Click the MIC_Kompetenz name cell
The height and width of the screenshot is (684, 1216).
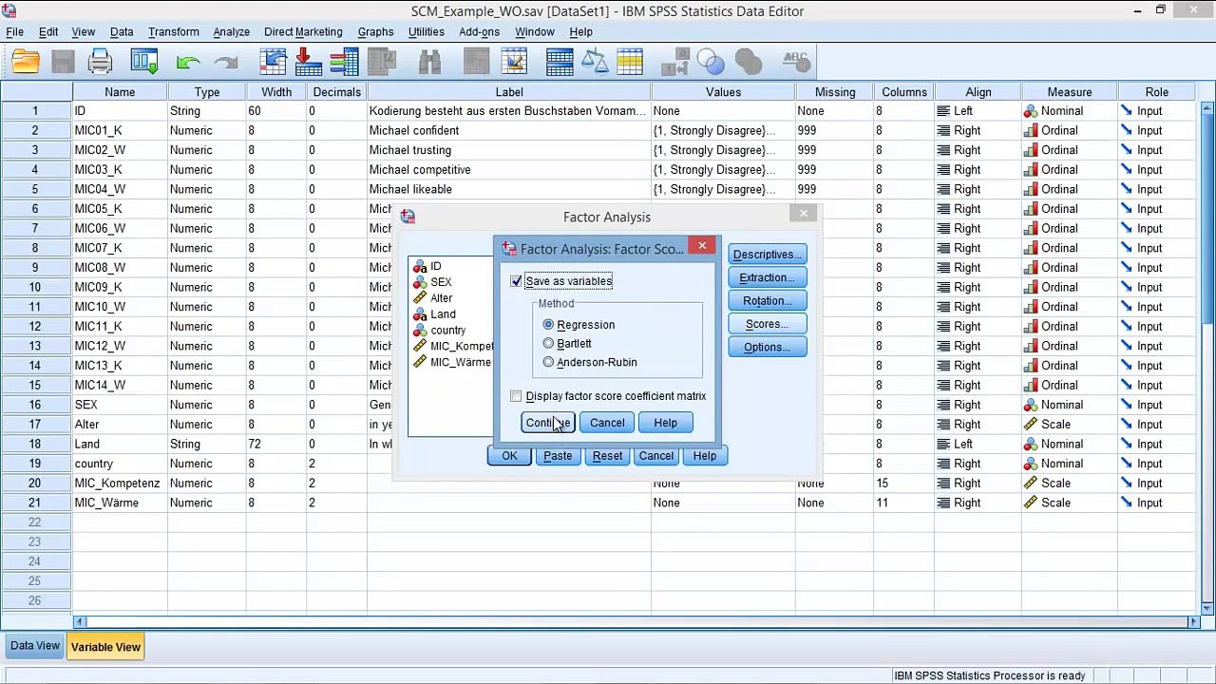click(120, 484)
